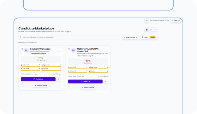Open MOHANAPAVANKUMAR's profile external link icon
The width and height of the screenshot is (197, 114).
(106, 81)
